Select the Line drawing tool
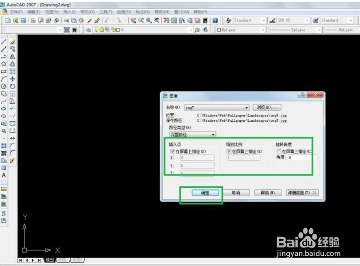Screen dimensions: 360x266 click(x=4, y=42)
